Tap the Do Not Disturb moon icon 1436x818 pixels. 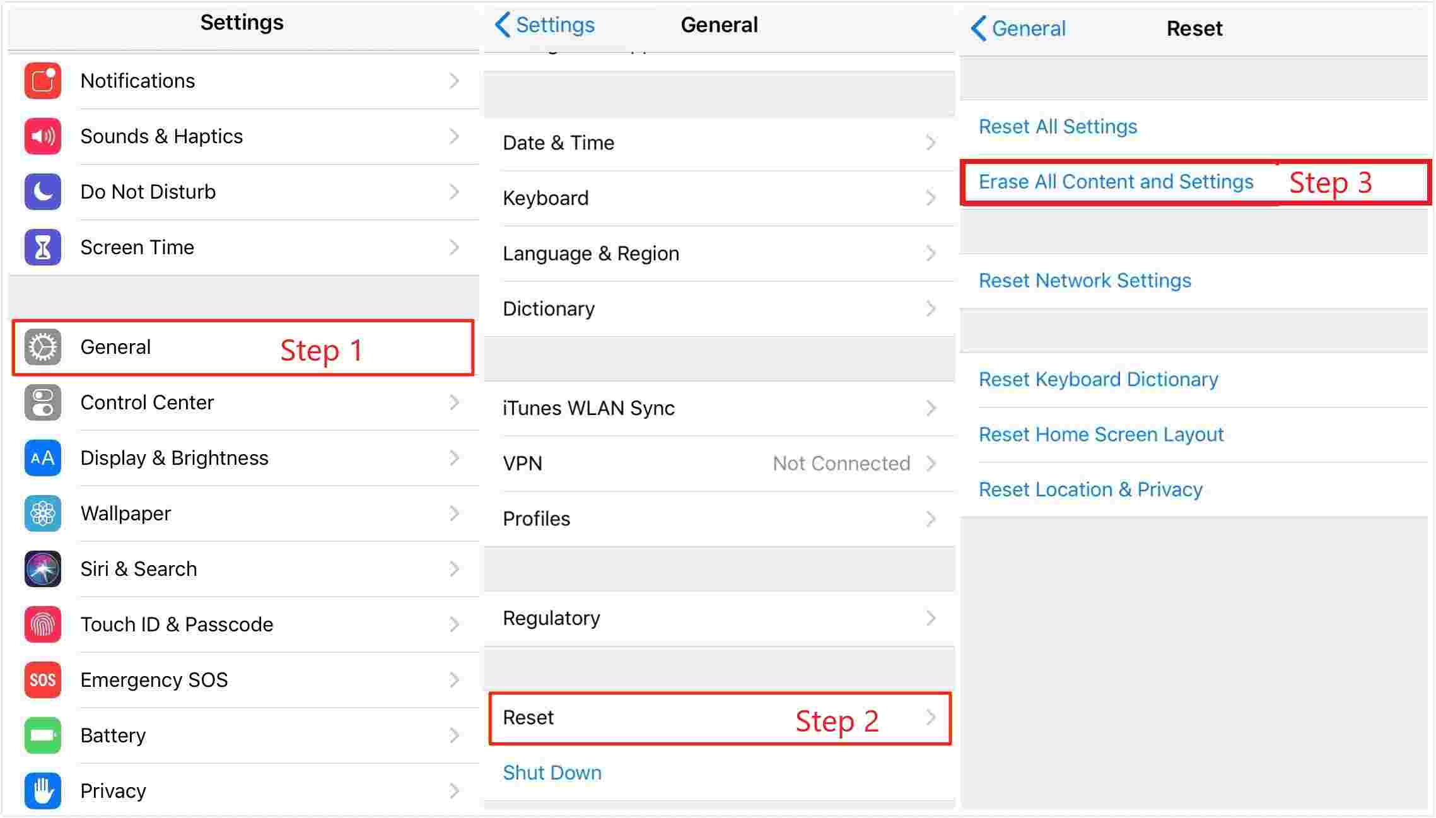click(x=43, y=192)
